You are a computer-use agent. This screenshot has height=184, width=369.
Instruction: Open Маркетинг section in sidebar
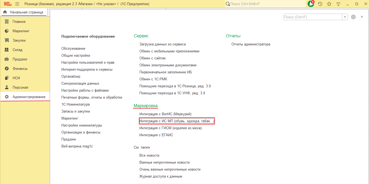[25, 31]
